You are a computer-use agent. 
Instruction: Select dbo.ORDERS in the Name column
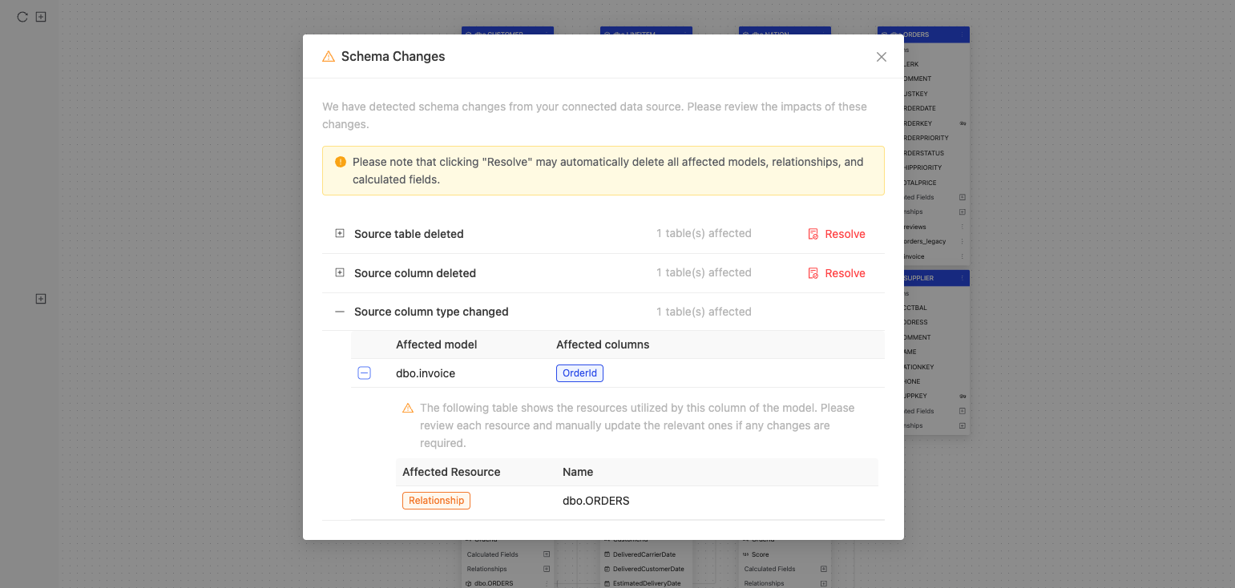tap(596, 501)
